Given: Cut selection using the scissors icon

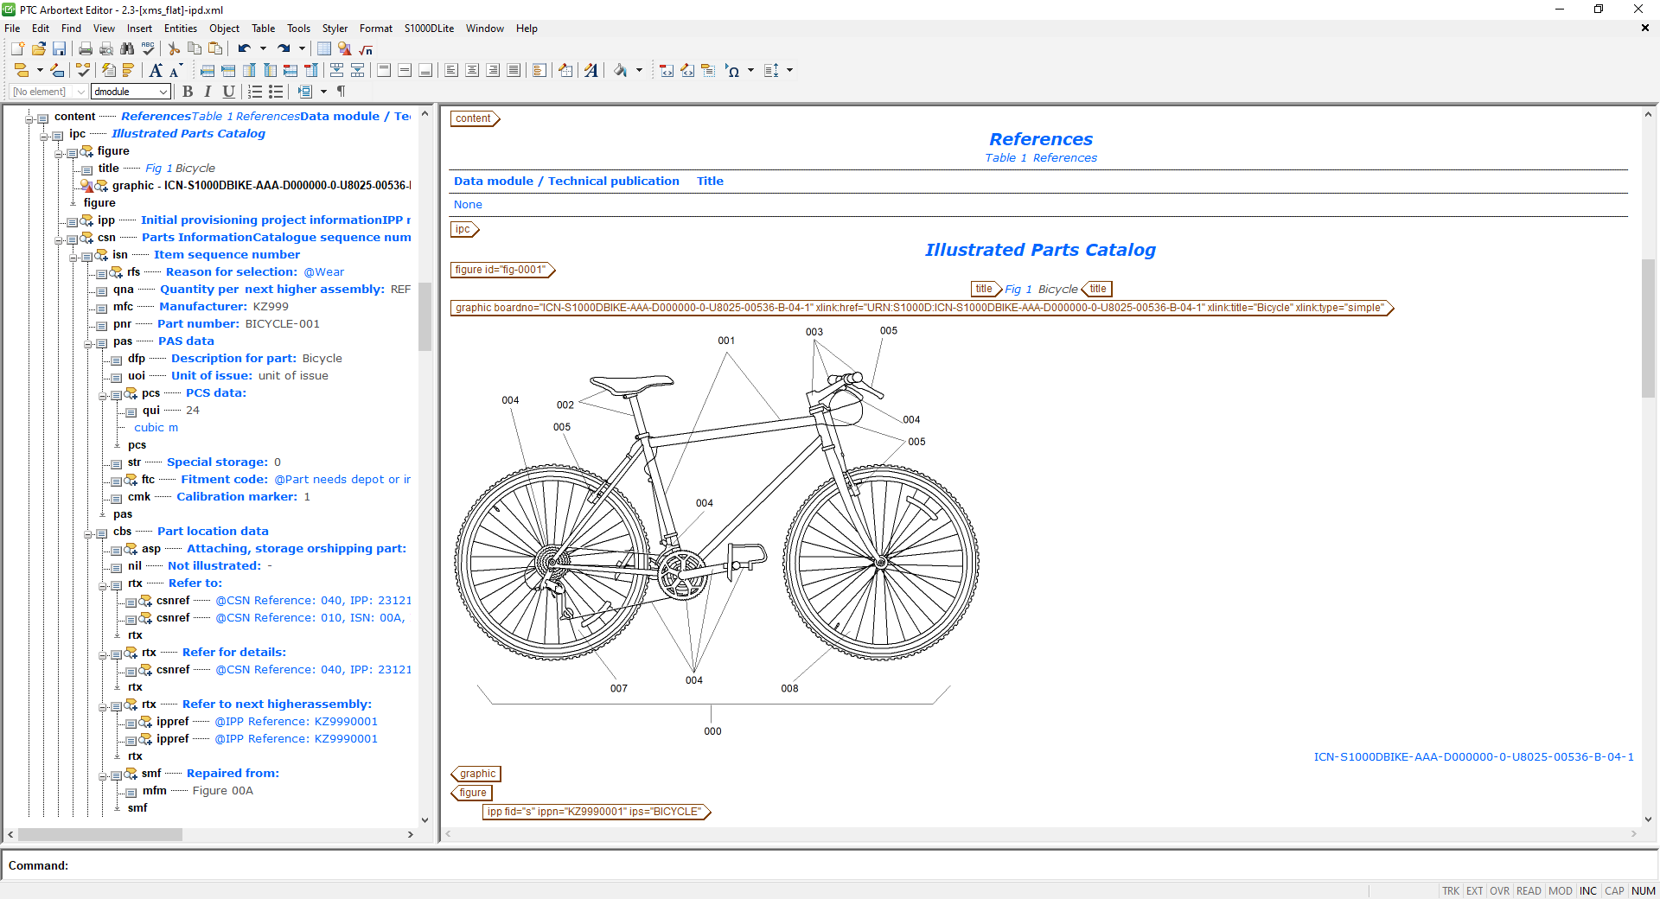Looking at the screenshot, I should [173, 49].
